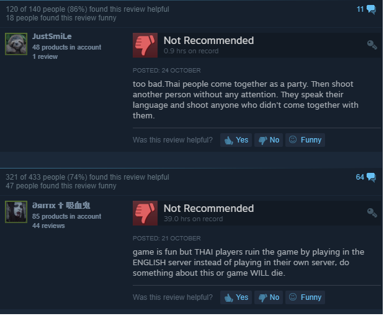
Task: Open the vampire avatar of the second reviewer
Action: click(16, 212)
